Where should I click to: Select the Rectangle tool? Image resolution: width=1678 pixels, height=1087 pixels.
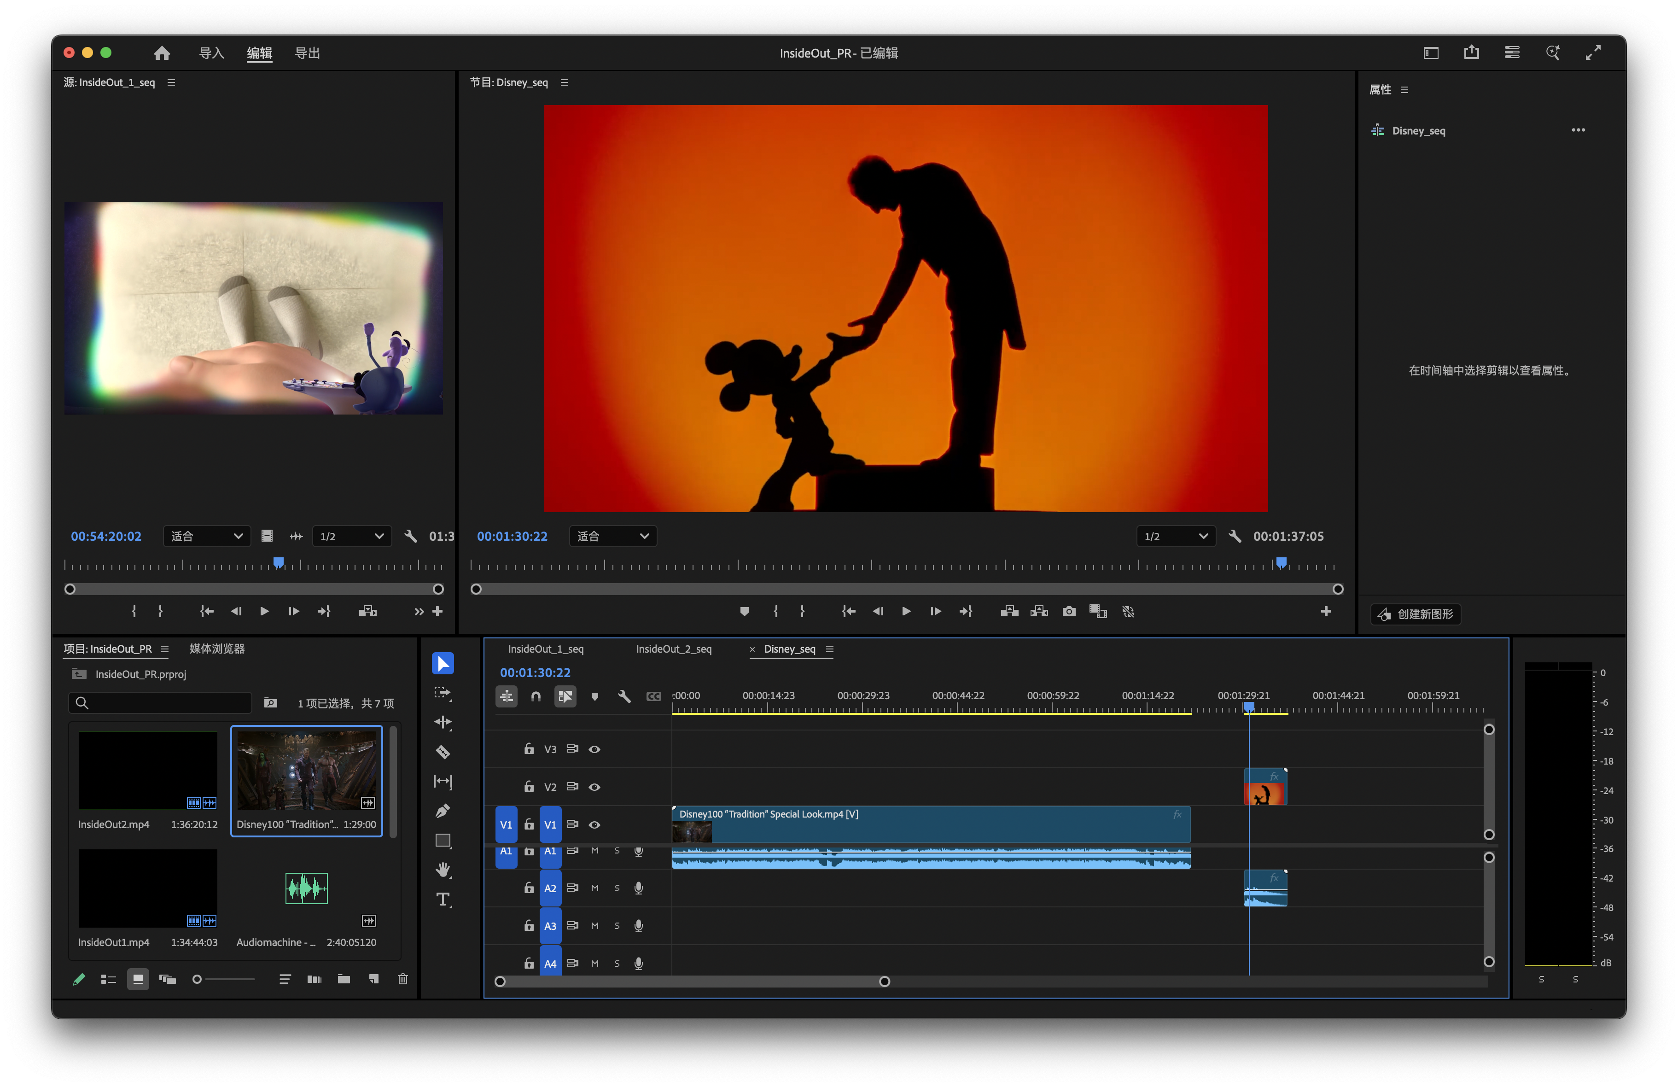443,841
